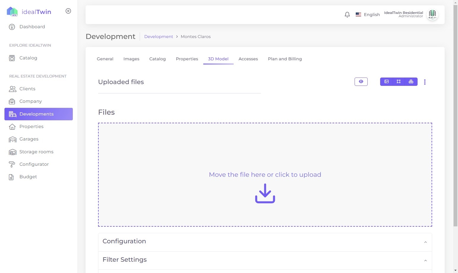Image resolution: width=458 pixels, height=273 pixels.
Task: Select the 3D cubes icon
Action: point(411,82)
